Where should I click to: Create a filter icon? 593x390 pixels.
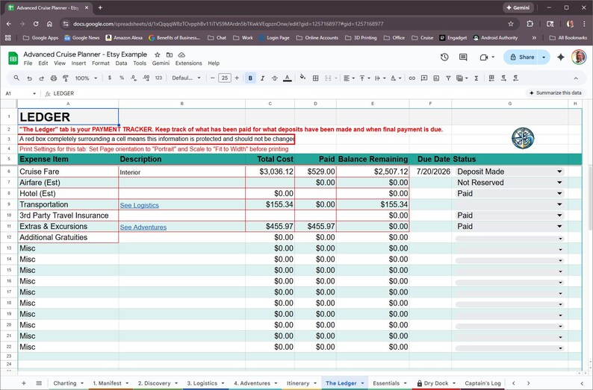448,78
